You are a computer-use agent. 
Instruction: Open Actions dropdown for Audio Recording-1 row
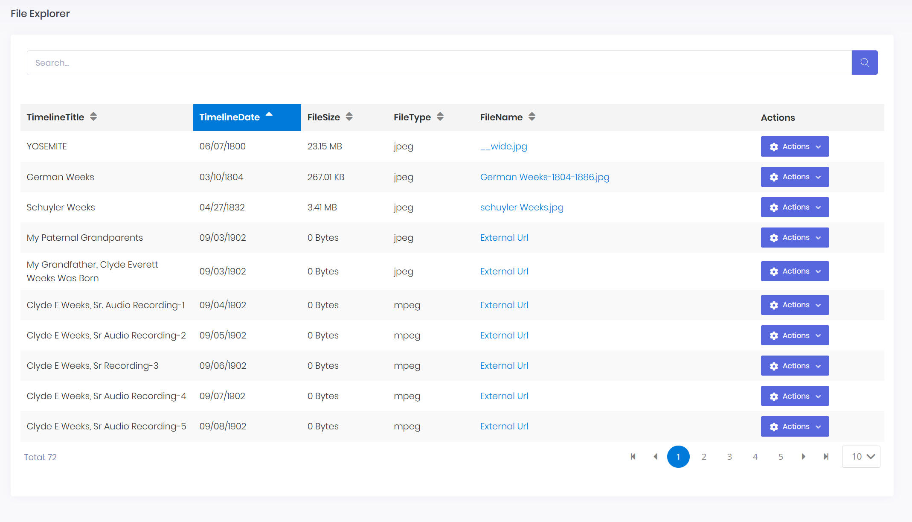point(795,305)
